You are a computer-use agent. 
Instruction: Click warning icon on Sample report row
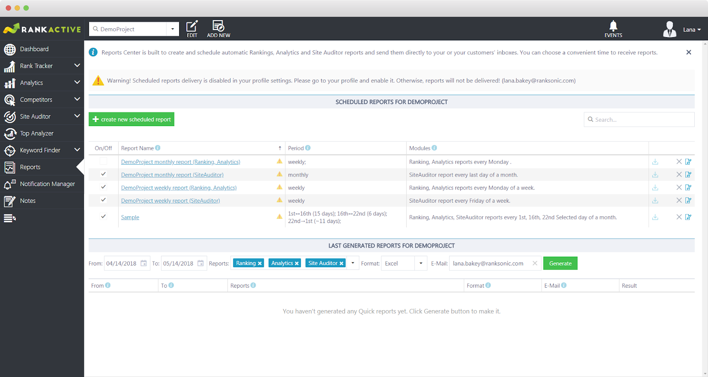pos(280,217)
